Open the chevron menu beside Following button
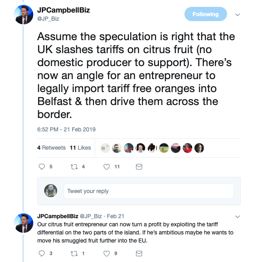The height and width of the screenshot is (262, 253). [238, 15]
